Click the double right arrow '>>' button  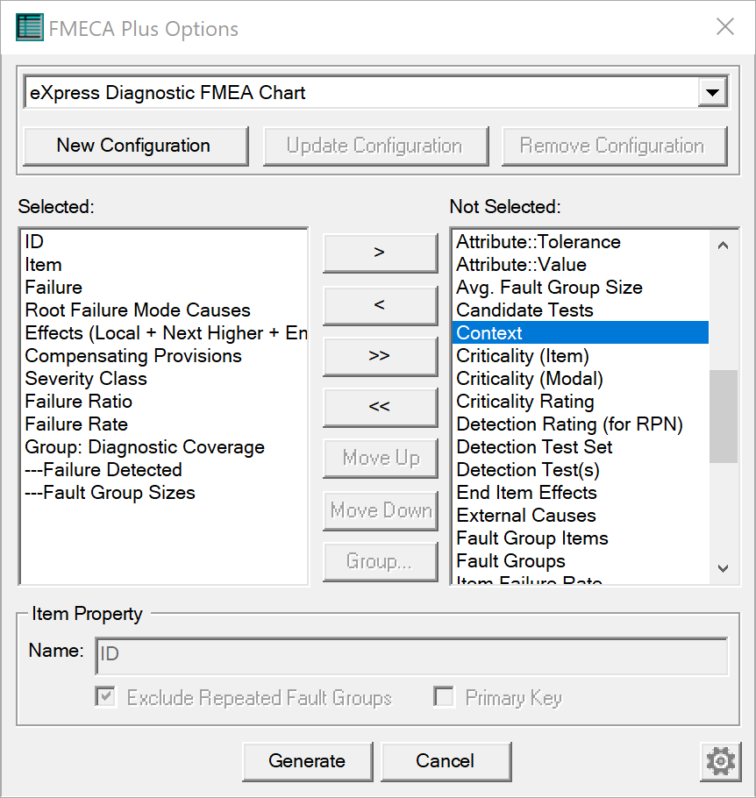(x=380, y=356)
